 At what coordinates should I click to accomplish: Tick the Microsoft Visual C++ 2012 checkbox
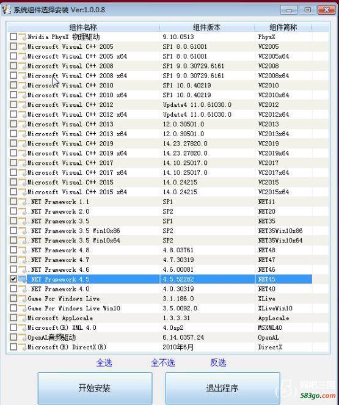pos(13,104)
